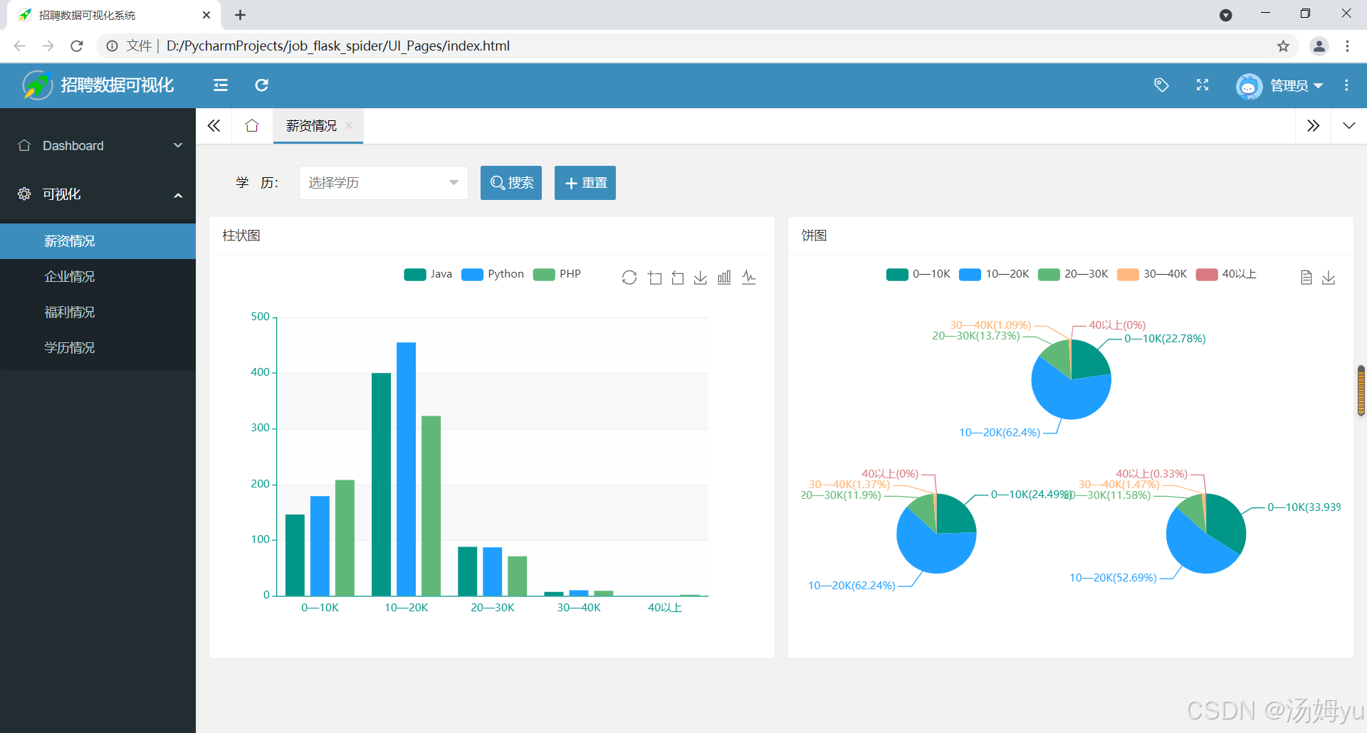Image resolution: width=1367 pixels, height=733 pixels.
Task: Open tab options chevron dropdown
Action: coord(1348,126)
